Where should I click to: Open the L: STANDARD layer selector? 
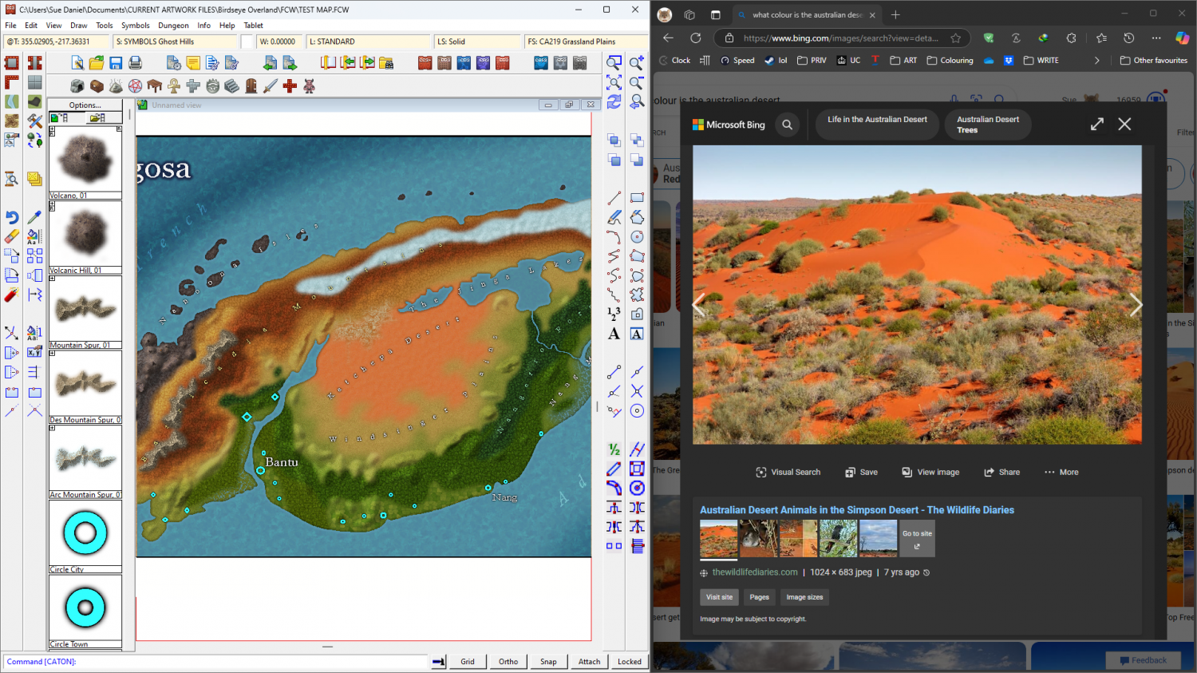(x=369, y=42)
